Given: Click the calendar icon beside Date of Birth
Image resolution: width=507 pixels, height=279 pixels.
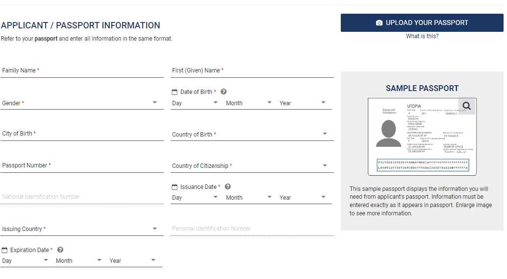Looking at the screenshot, I should tap(174, 92).
